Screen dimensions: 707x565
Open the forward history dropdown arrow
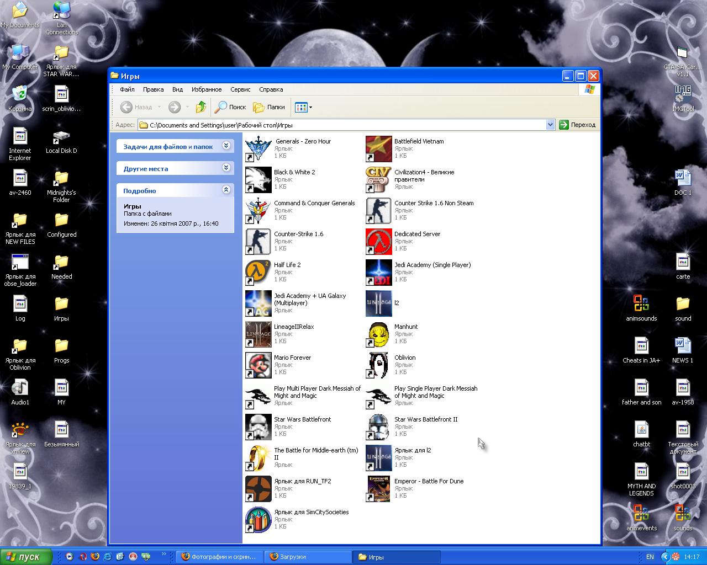point(188,107)
